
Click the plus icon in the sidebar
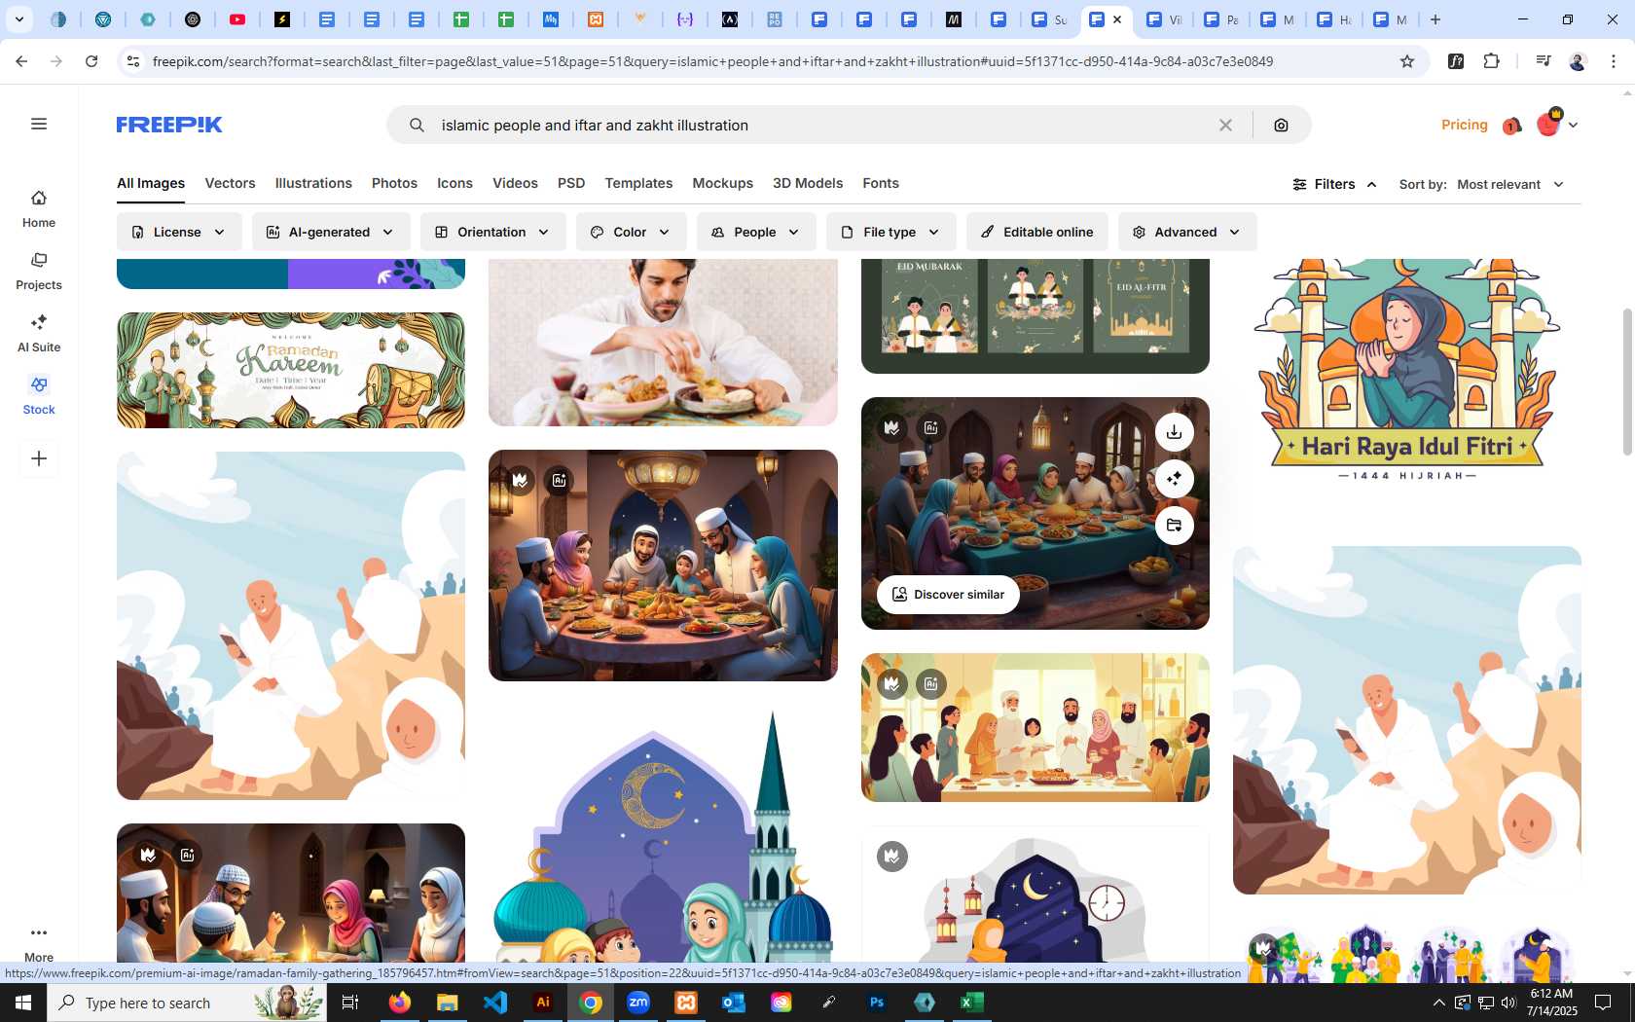click(39, 458)
